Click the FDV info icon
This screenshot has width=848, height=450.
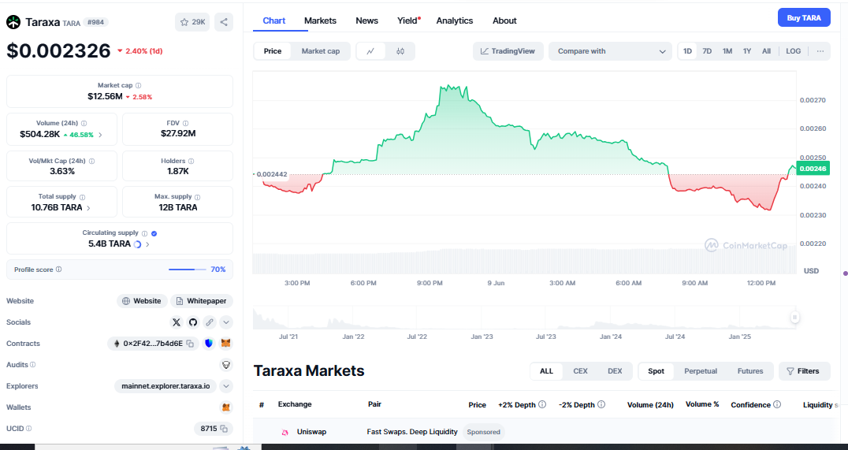185,123
